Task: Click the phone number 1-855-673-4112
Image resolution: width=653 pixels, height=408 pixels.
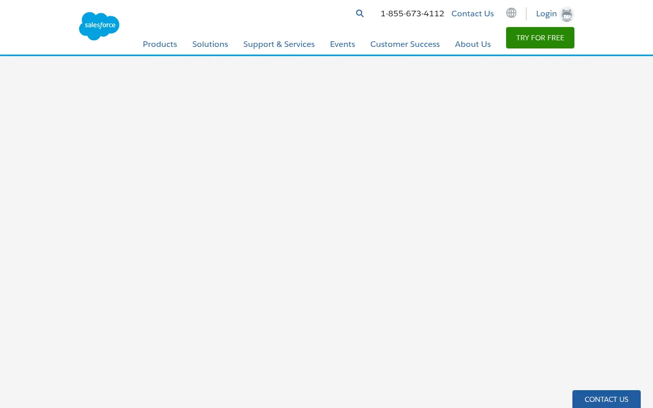Action: click(412, 14)
